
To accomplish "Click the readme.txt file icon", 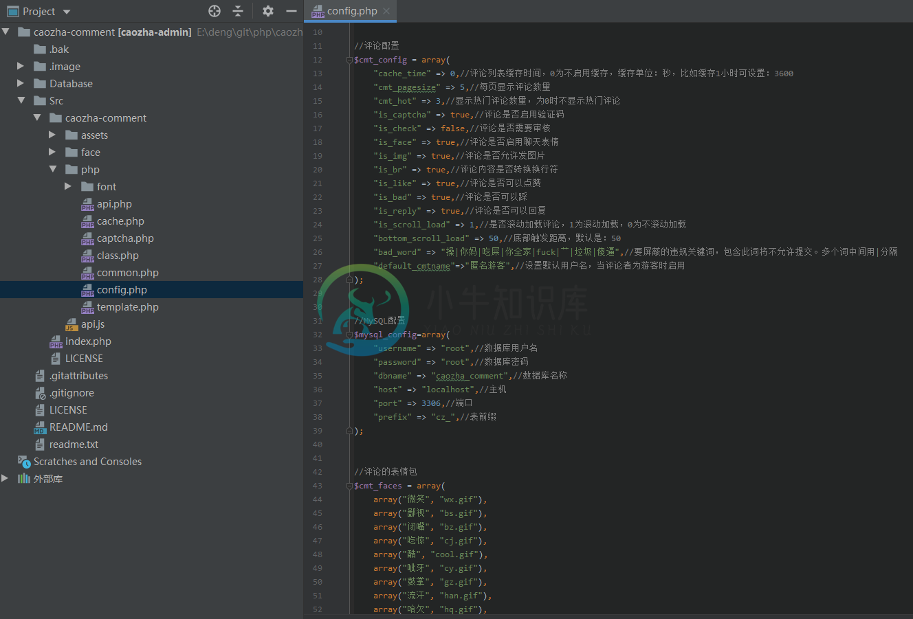I will point(40,444).
